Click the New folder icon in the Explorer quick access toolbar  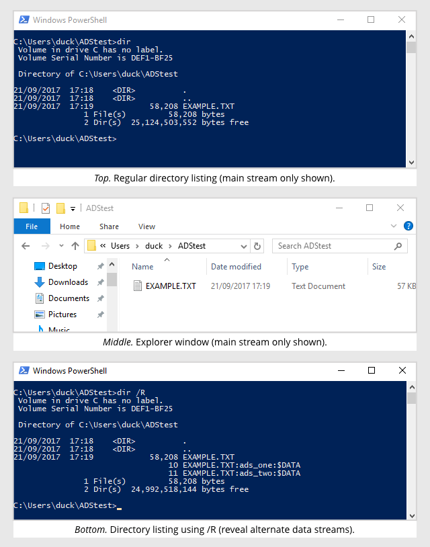coord(60,208)
